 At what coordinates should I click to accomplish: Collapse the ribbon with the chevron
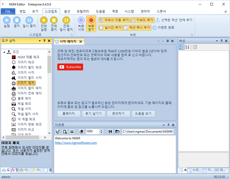coord(226,12)
